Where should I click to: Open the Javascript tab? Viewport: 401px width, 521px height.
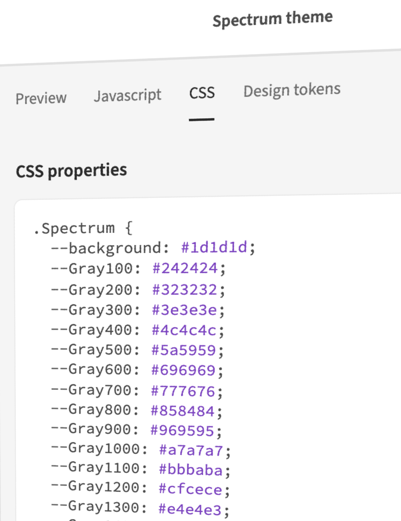tap(128, 96)
